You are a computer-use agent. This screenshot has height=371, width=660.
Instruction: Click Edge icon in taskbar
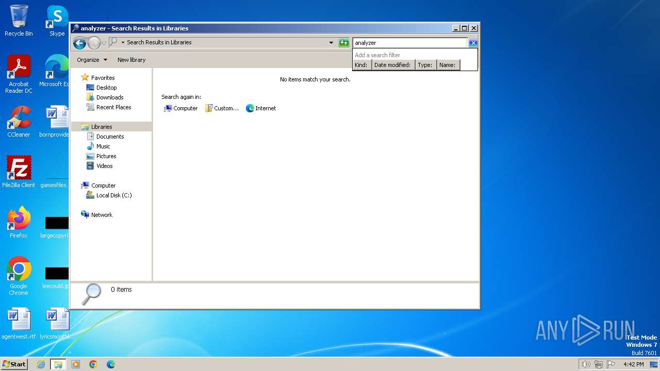[x=111, y=364]
